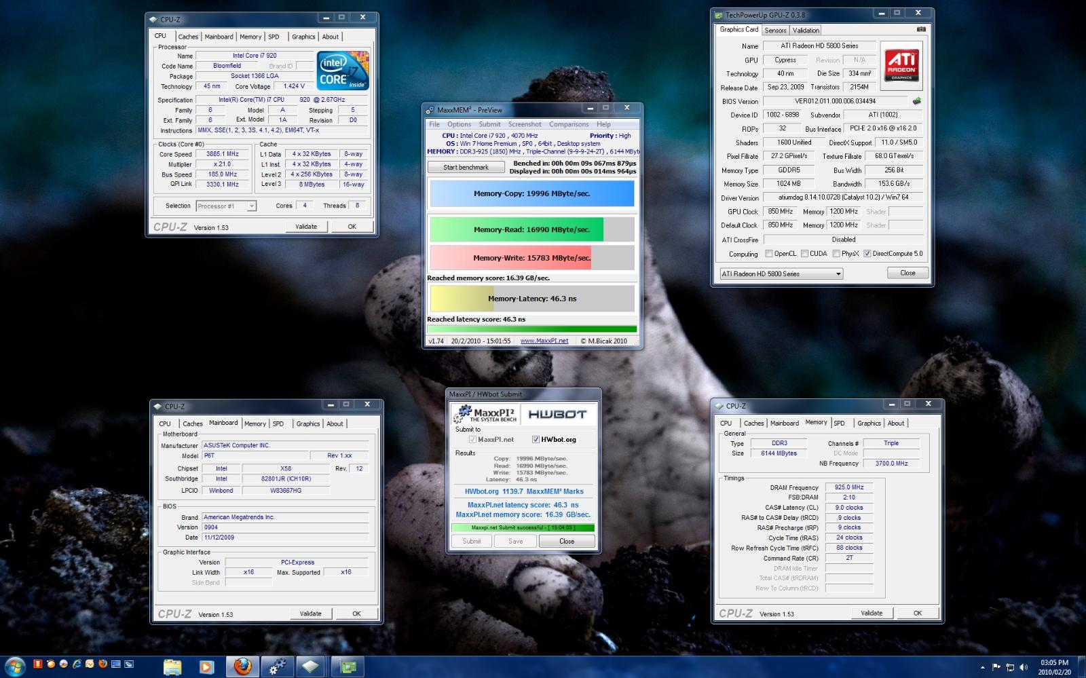Click the Memory-Copy result bar
This screenshot has height=678, width=1086.
(x=532, y=193)
